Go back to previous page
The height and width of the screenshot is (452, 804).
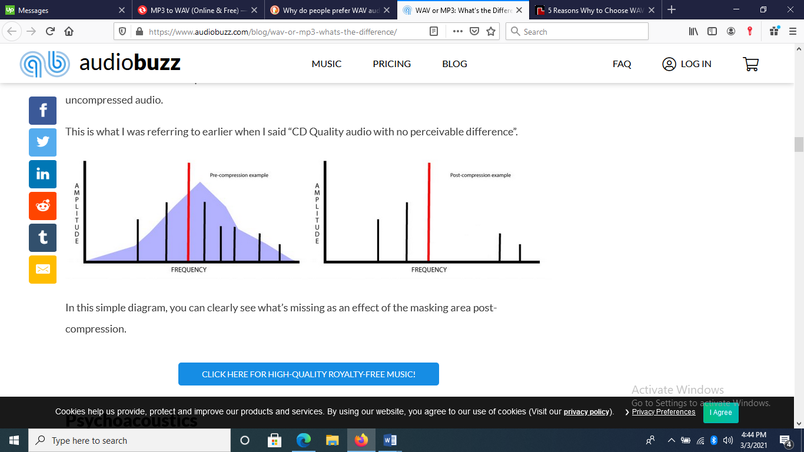coord(12,32)
